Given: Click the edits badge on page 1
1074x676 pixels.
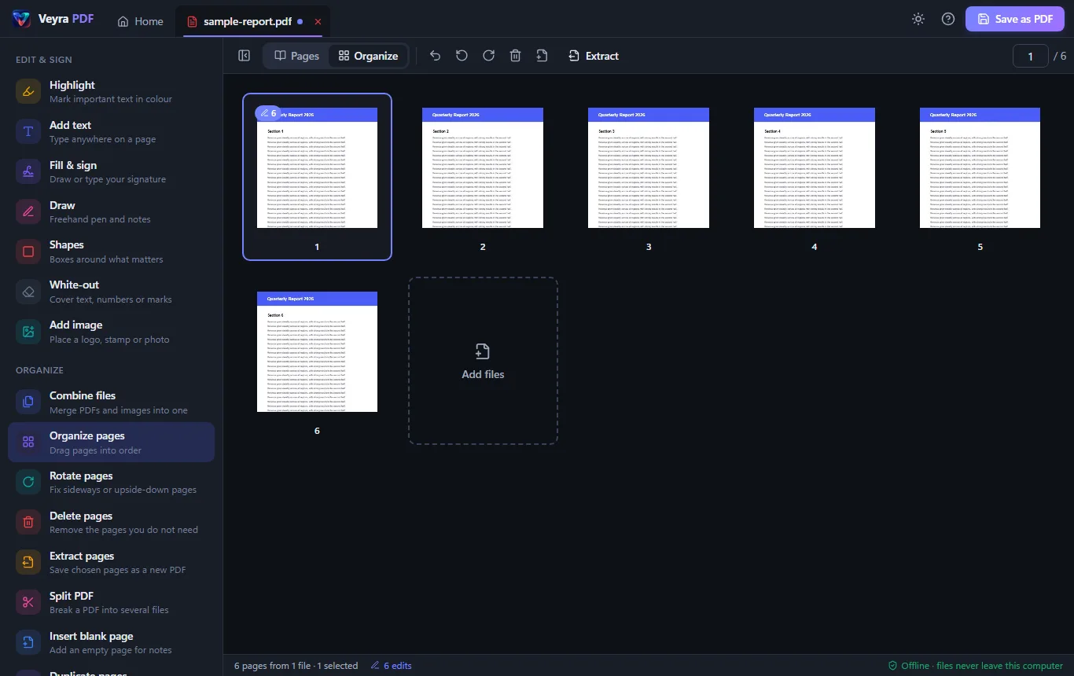Looking at the screenshot, I should pyautogui.click(x=268, y=113).
